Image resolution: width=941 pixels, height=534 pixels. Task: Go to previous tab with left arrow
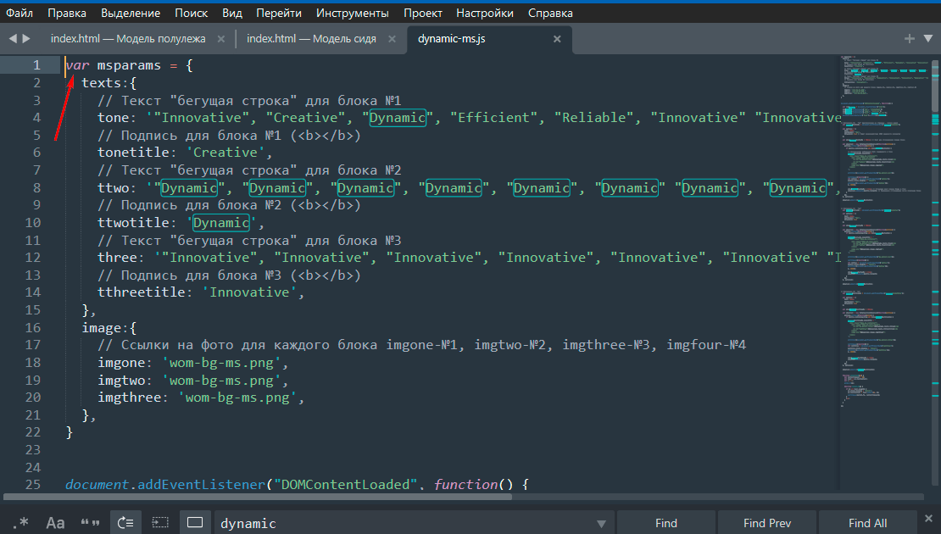click(13, 38)
